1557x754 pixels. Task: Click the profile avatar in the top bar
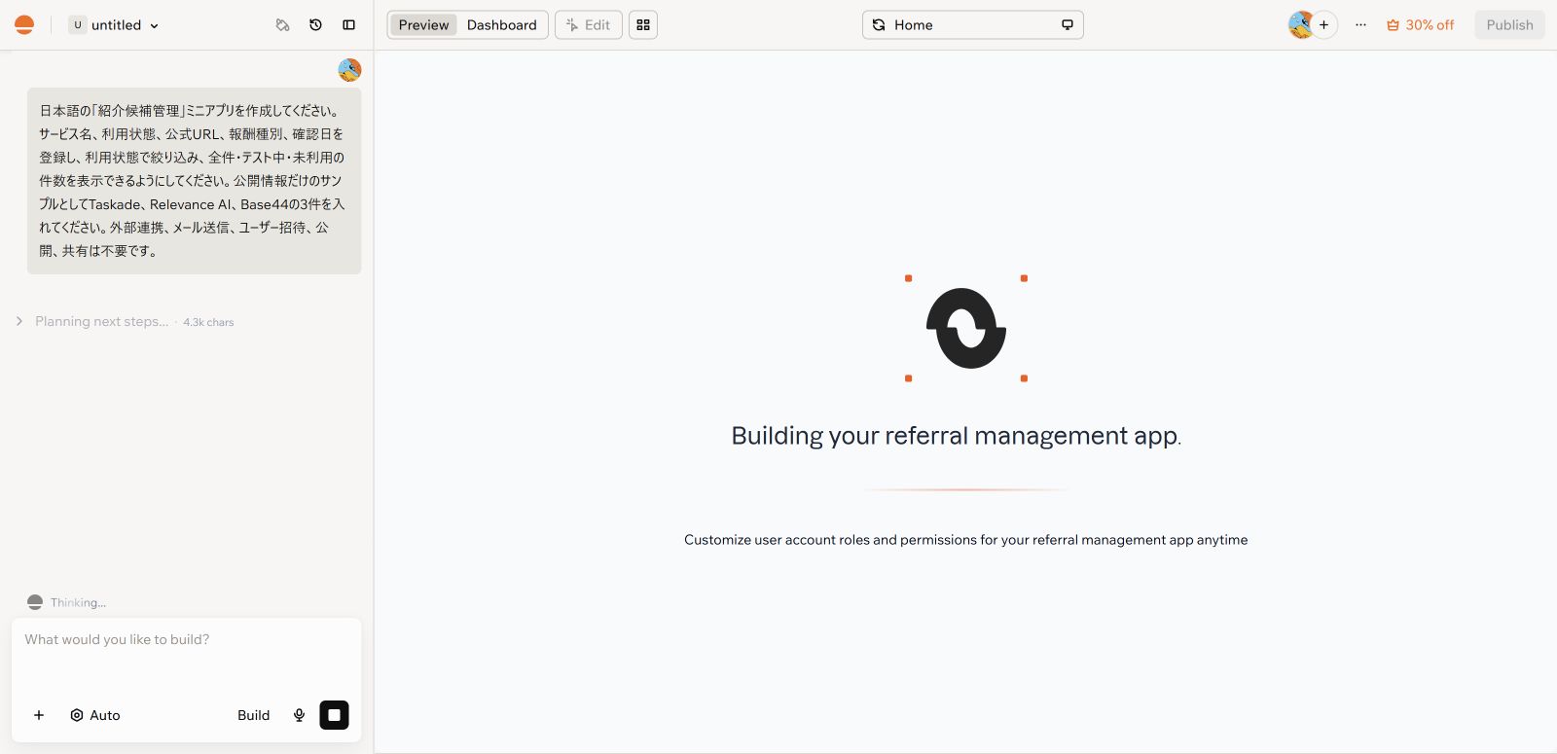(1301, 25)
